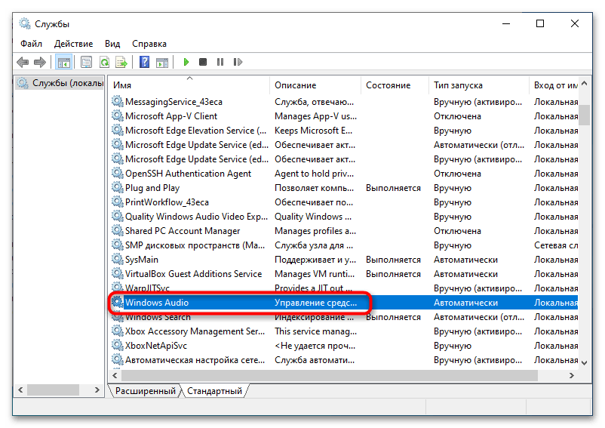Select the Windows Audio service name
Screen dimensions: 605x428
157,303
